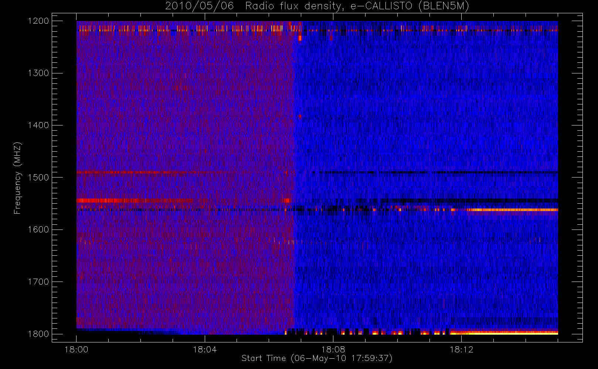Click the 1700 frequency tick label
This screenshot has width=598, height=369.
coord(38,282)
